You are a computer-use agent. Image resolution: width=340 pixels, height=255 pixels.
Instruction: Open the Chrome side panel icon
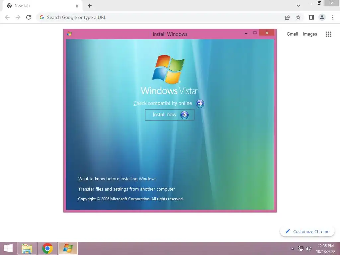point(311,17)
